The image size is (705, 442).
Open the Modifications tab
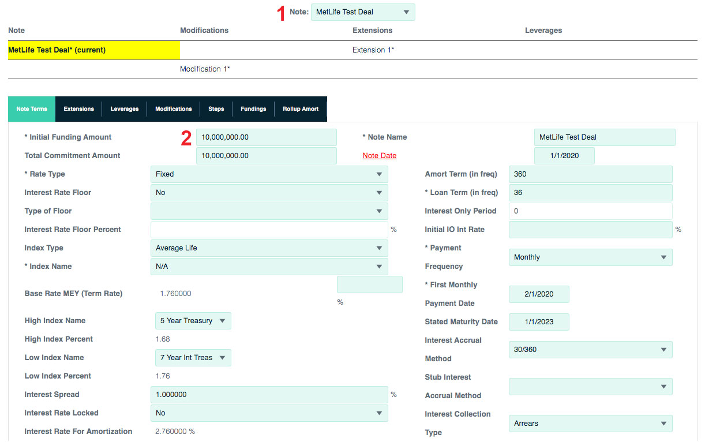[174, 109]
